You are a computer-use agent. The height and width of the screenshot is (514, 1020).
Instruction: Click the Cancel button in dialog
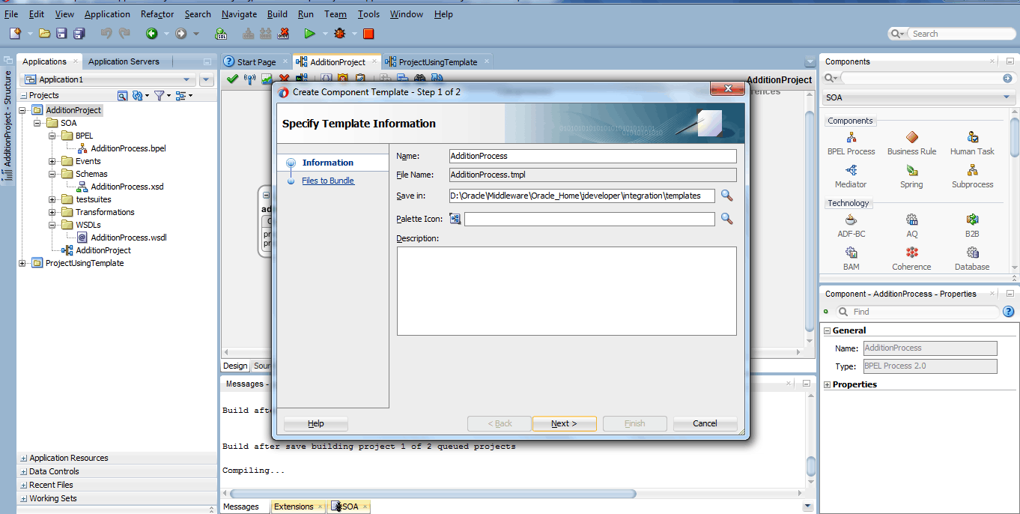coord(705,423)
